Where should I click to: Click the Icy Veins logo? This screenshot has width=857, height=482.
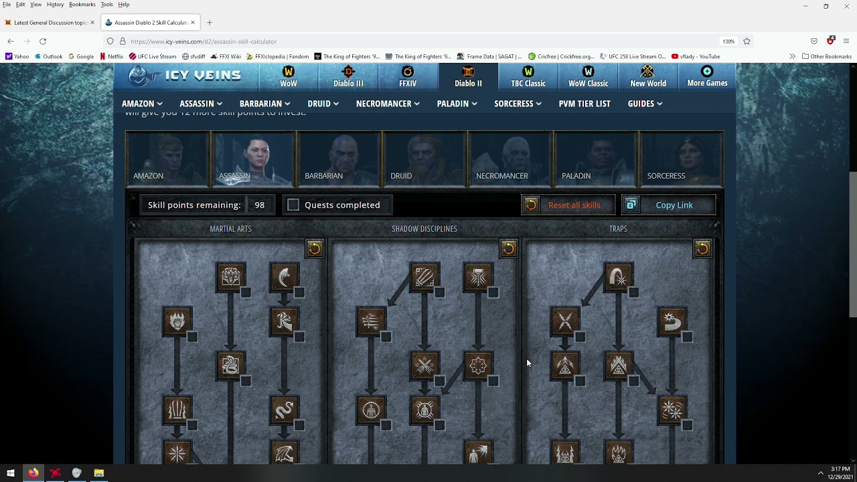coord(185,75)
